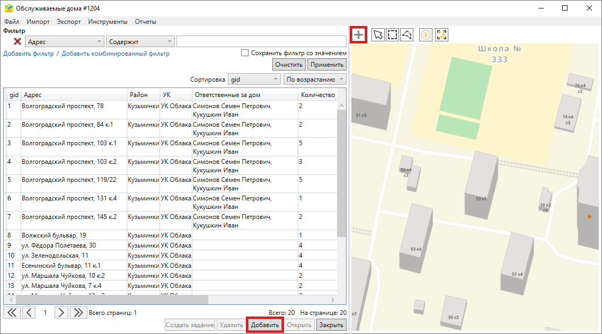The image size is (602, 334).
Task: Remove the filter with red X icon
Action: [17, 41]
